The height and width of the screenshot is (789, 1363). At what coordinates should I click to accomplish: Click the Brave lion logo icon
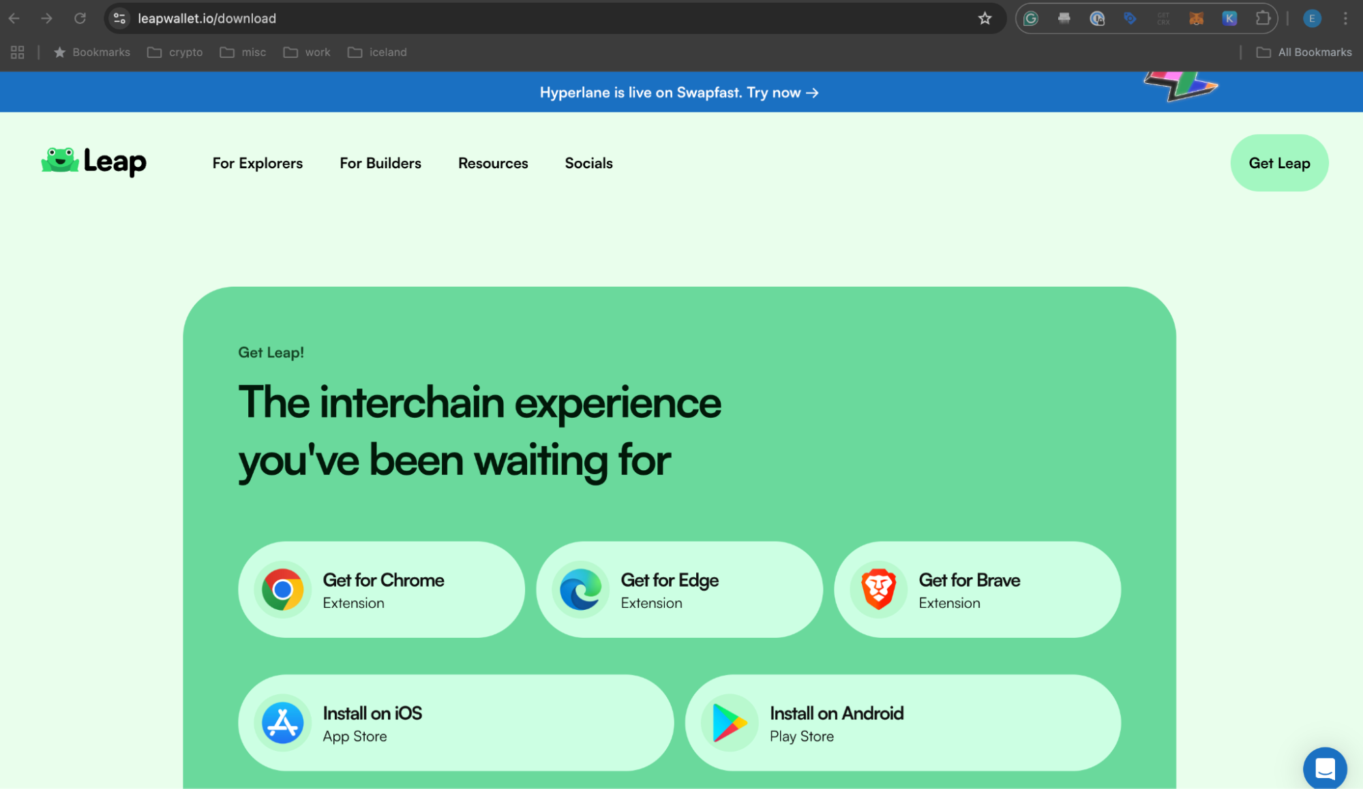click(x=878, y=589)
